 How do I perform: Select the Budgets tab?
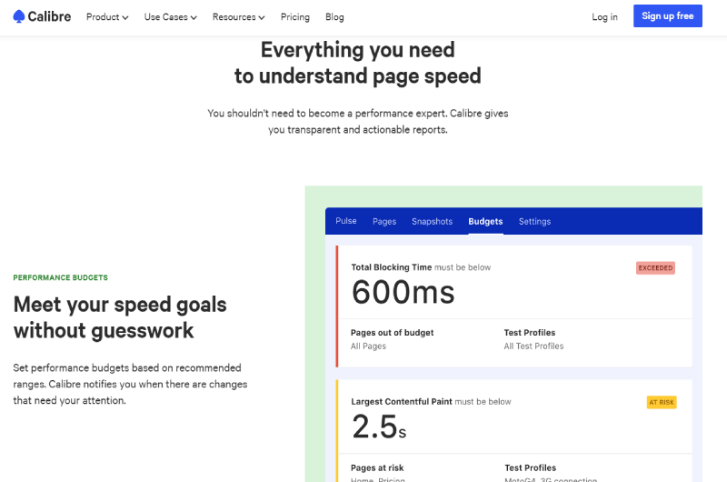coord(485,221)
